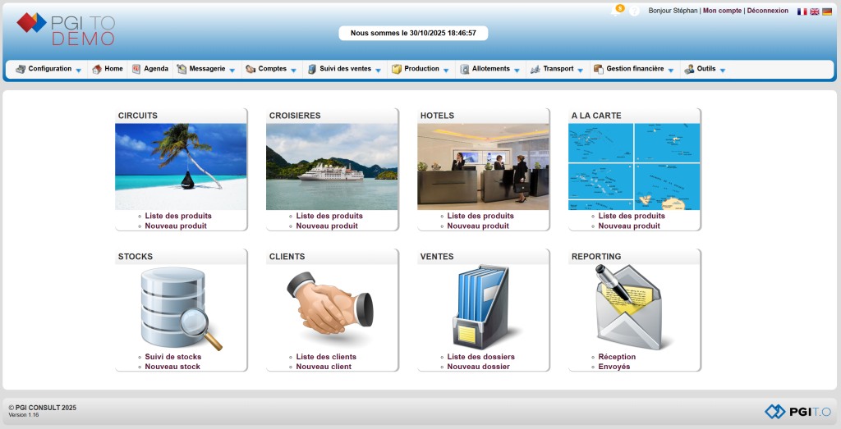Create Croisières Nouveau produit
The image size is (841, 429).
pyautogui.click(x=327, y=226)
